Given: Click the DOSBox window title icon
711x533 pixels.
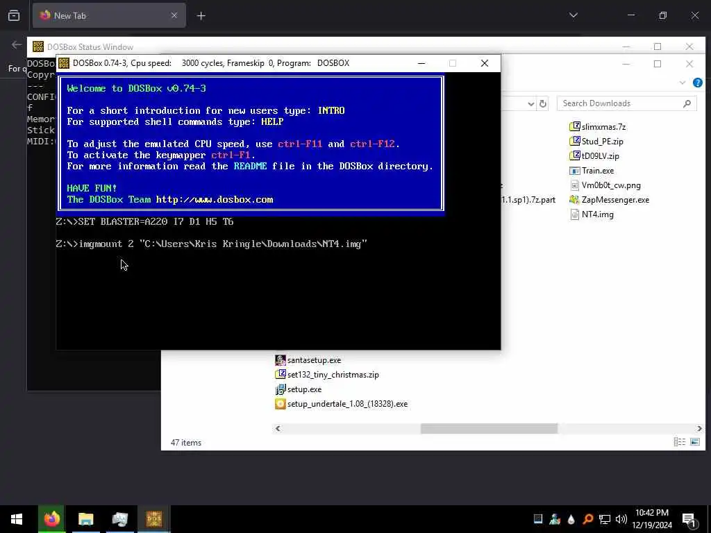Looking at the screenshot, I should [64, 63].
